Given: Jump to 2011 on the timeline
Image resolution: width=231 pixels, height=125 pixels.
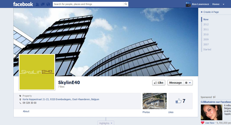Looking at the screenshot, I should click(x=206, y=29).
